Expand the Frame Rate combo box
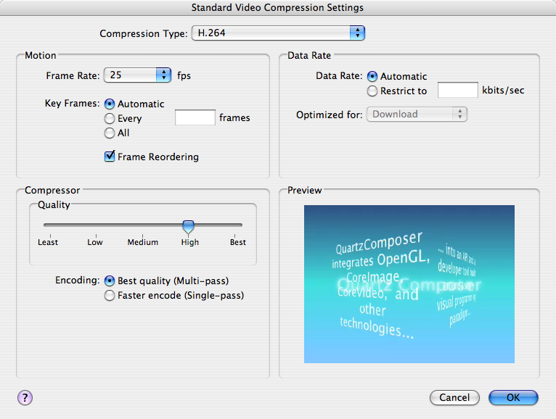Screen dimensions: 556x419 pos(162,75)
